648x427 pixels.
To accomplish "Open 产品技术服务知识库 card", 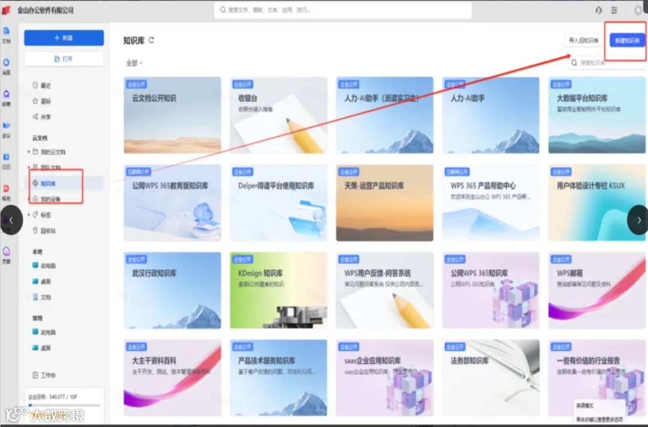I will [x=278, y=378].
